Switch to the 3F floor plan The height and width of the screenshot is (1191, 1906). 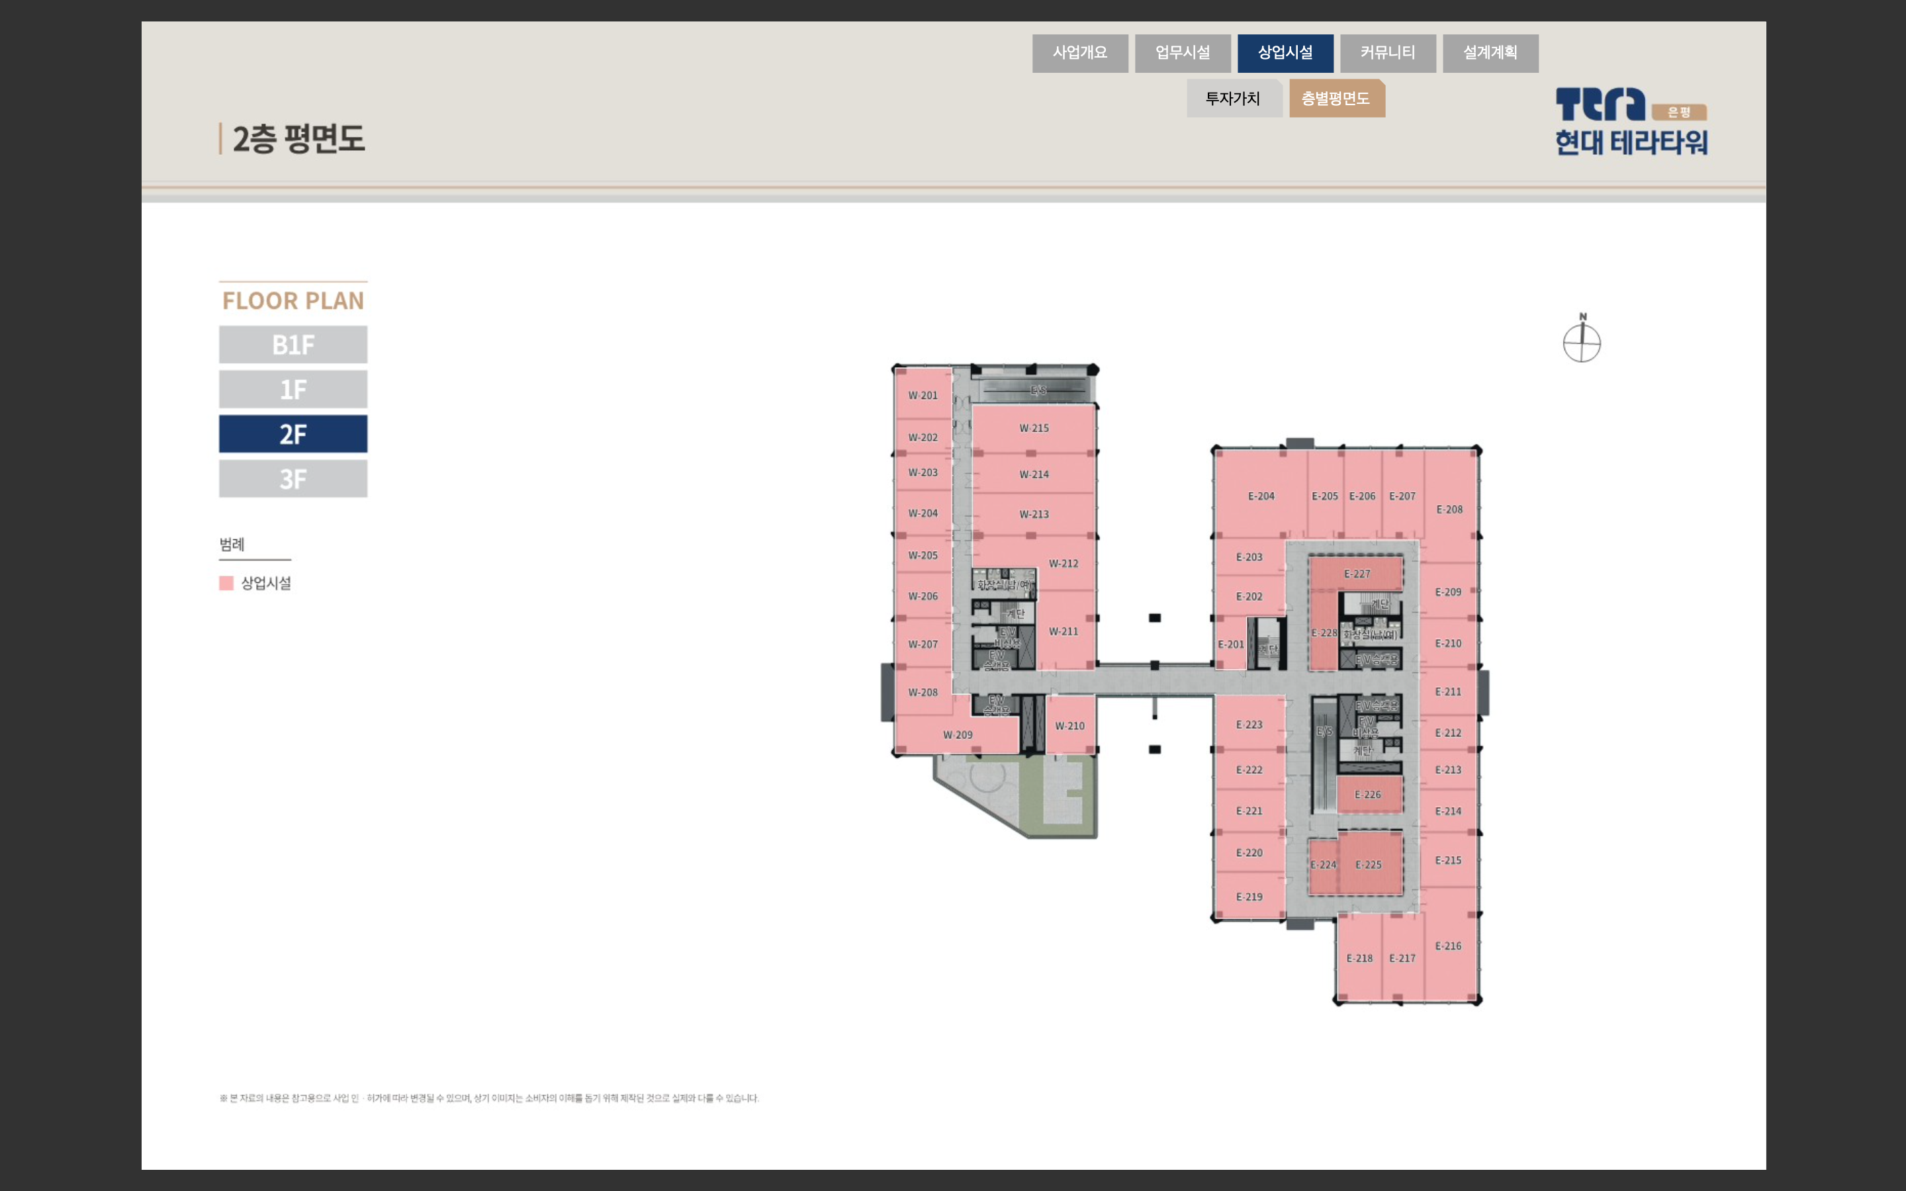point(293,479)
